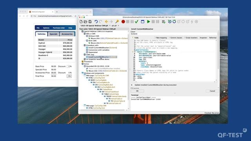The width and height of the screenshot is (251, 141).
Task: Open a test suite via folder icon
Action: 85,22
